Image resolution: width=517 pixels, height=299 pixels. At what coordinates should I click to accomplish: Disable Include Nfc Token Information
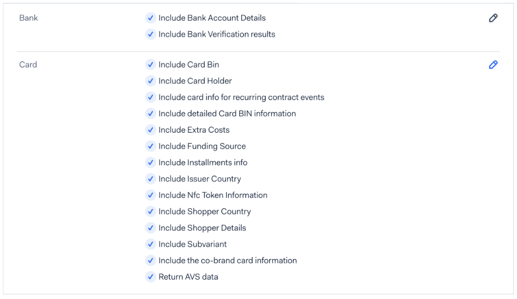(x=150, y=195)
